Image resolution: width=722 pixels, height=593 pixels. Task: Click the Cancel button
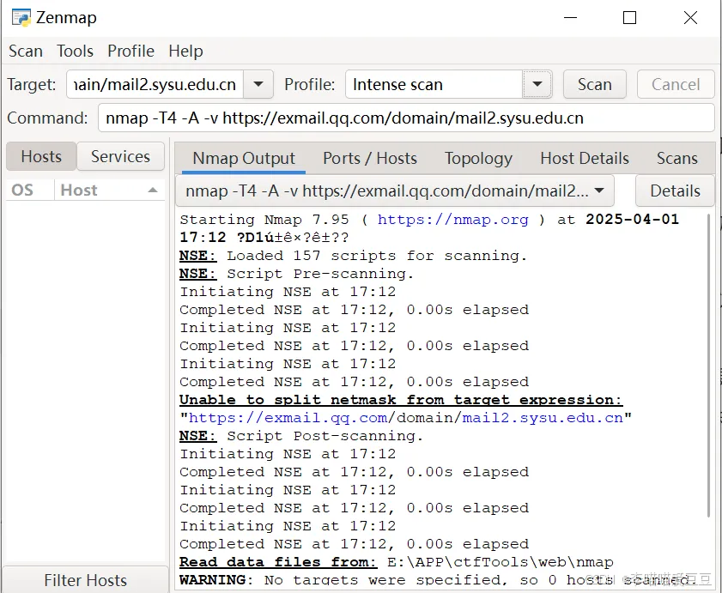[x=676, y=84]
